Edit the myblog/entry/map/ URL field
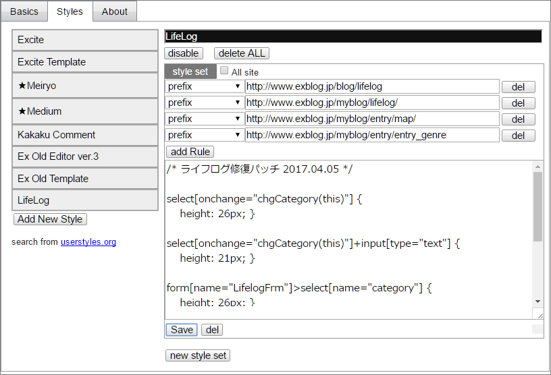Image resolution: width=551 pixels, height=375 pixels. click(x=372, y=119)
